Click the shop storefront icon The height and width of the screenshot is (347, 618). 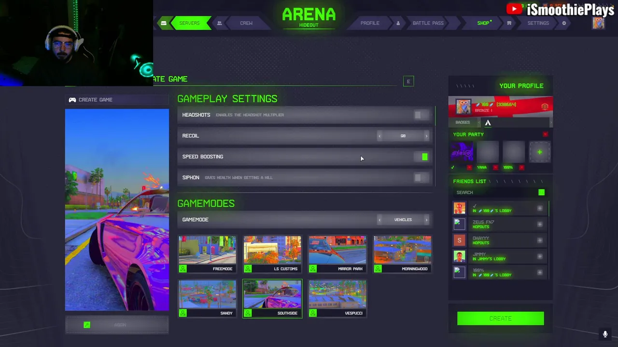pyautogui.click(x=509, y=23)
